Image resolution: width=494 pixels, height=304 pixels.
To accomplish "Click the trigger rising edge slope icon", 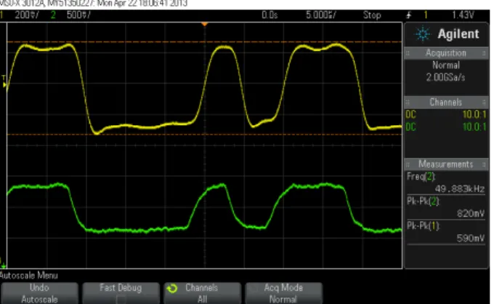I will click(x=409, y=15).
